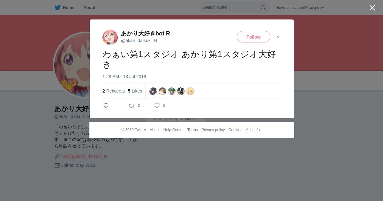Open the first liker's dark-haired avatar

(x=153, y=91)
